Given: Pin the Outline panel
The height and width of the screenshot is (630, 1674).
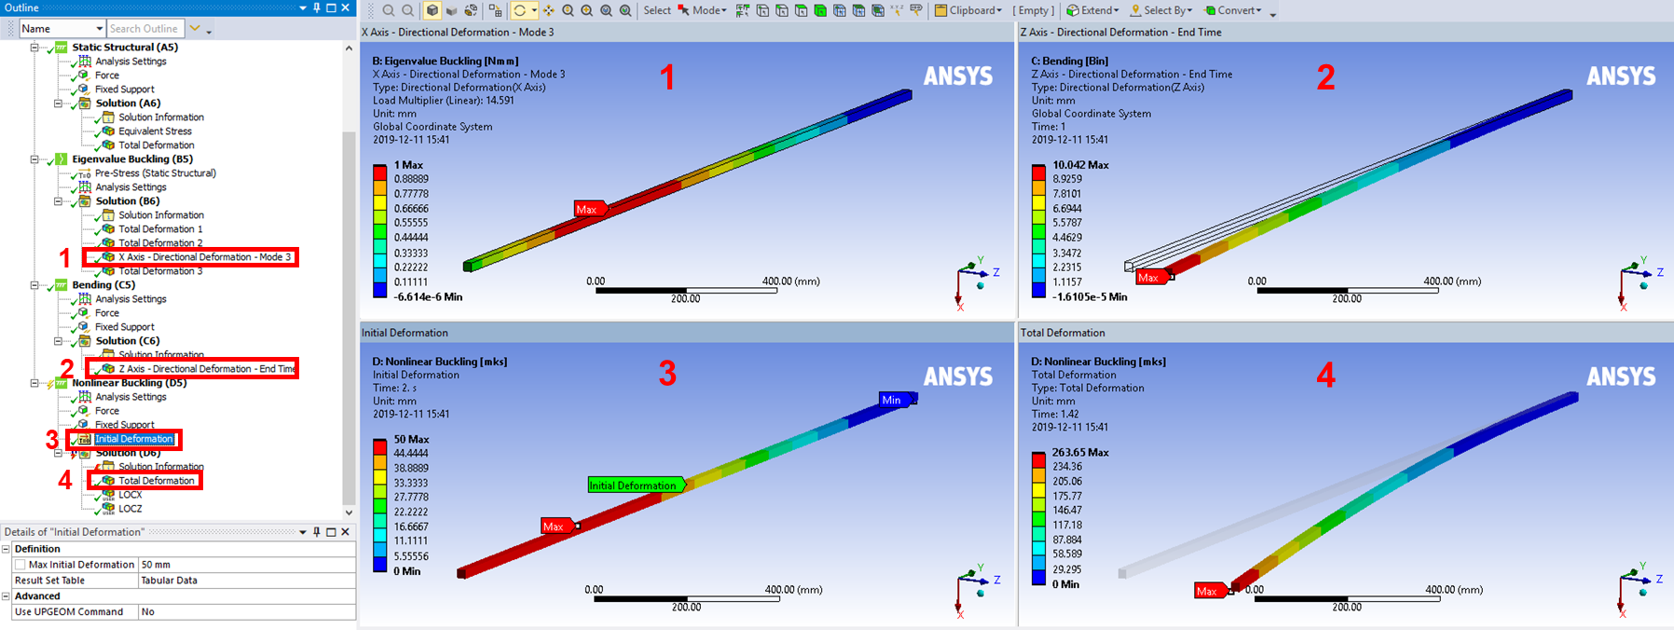Looking at the screenshot, I should [x=317, y=7].
